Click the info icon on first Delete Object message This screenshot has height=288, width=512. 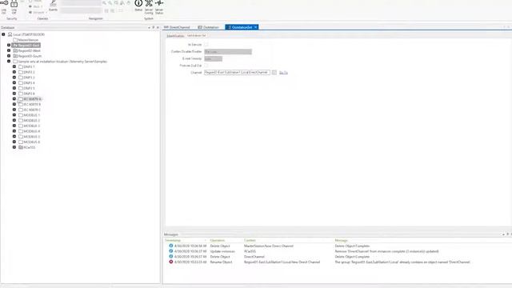[x=170, y=246]
